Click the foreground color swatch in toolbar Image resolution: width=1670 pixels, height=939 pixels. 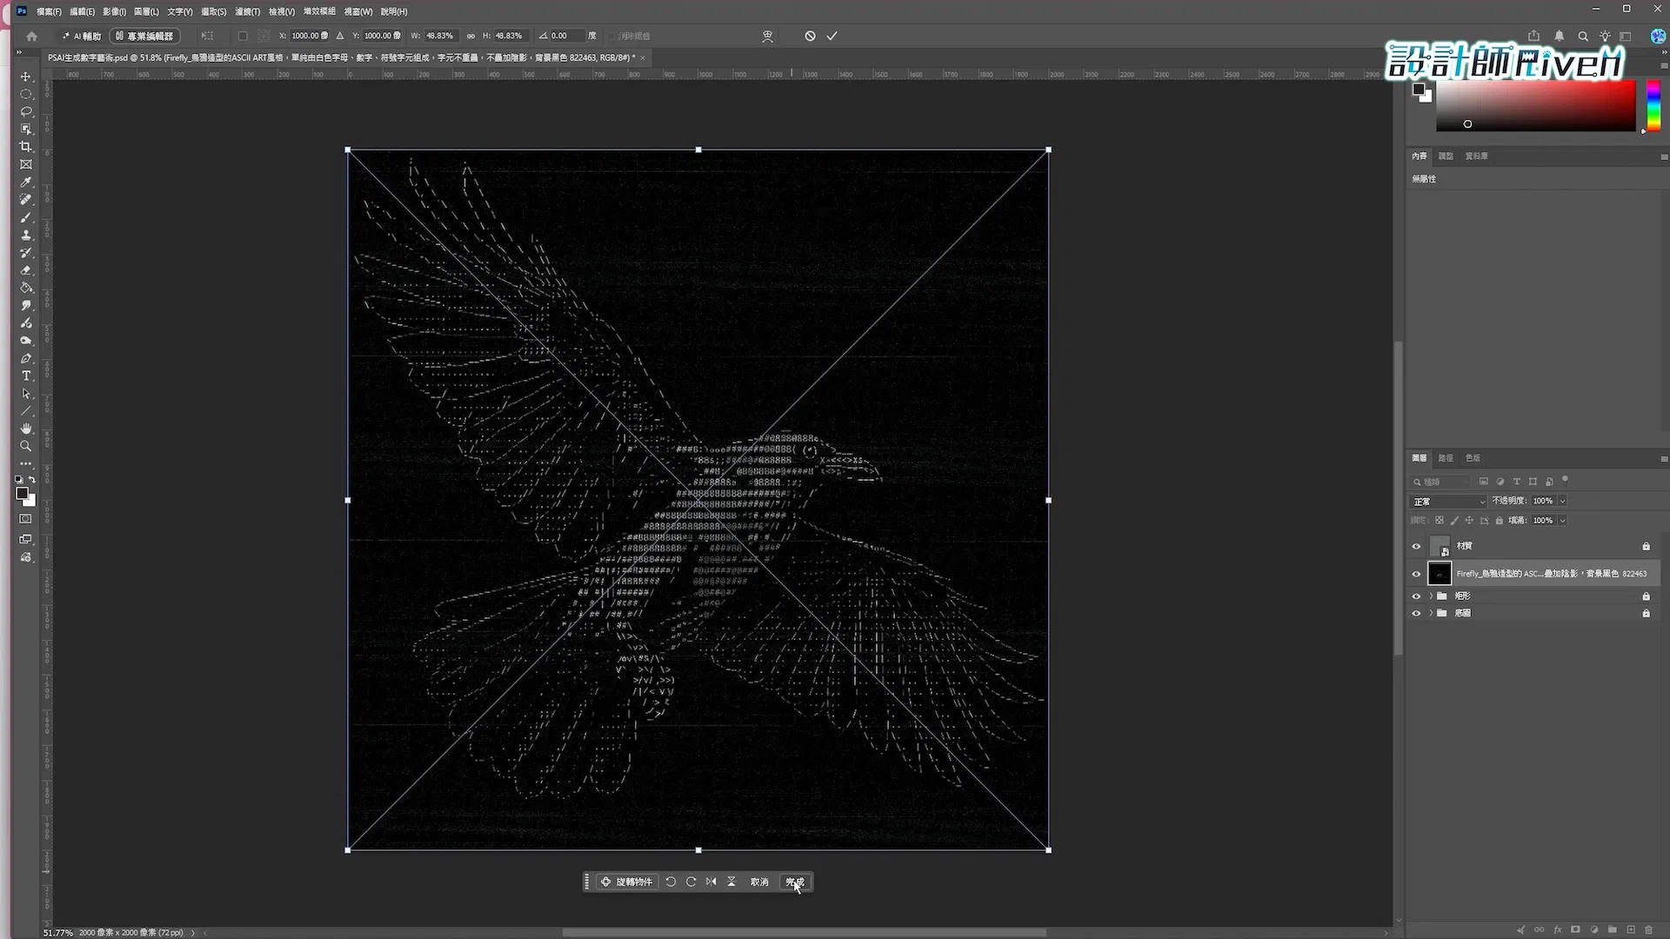click(23, 494)
